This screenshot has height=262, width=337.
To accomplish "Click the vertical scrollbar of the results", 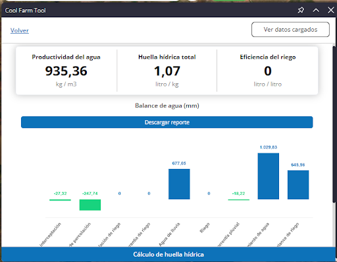I will pos(334,124).
